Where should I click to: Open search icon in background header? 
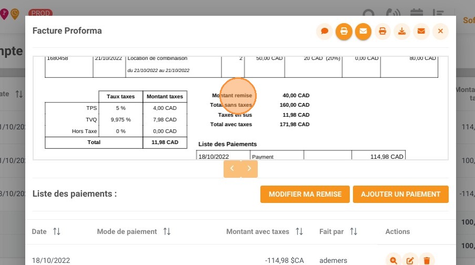tap(369, 13)
